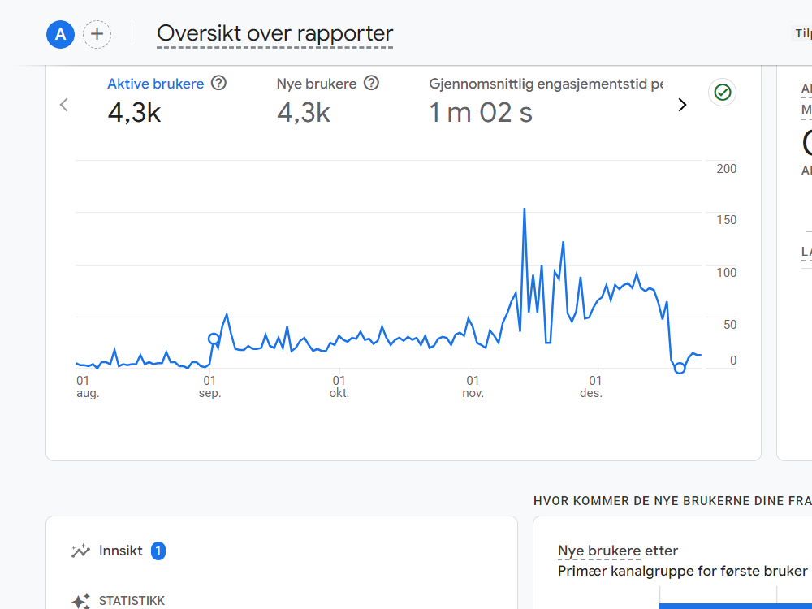The height and width of the screenshot is (609, 812).
Task: Click the '01 des.' axis label
Action: click(591, 387)
